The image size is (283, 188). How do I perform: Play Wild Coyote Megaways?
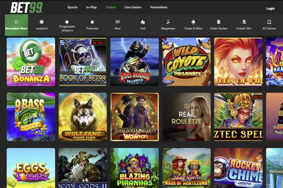coord(186,62)
